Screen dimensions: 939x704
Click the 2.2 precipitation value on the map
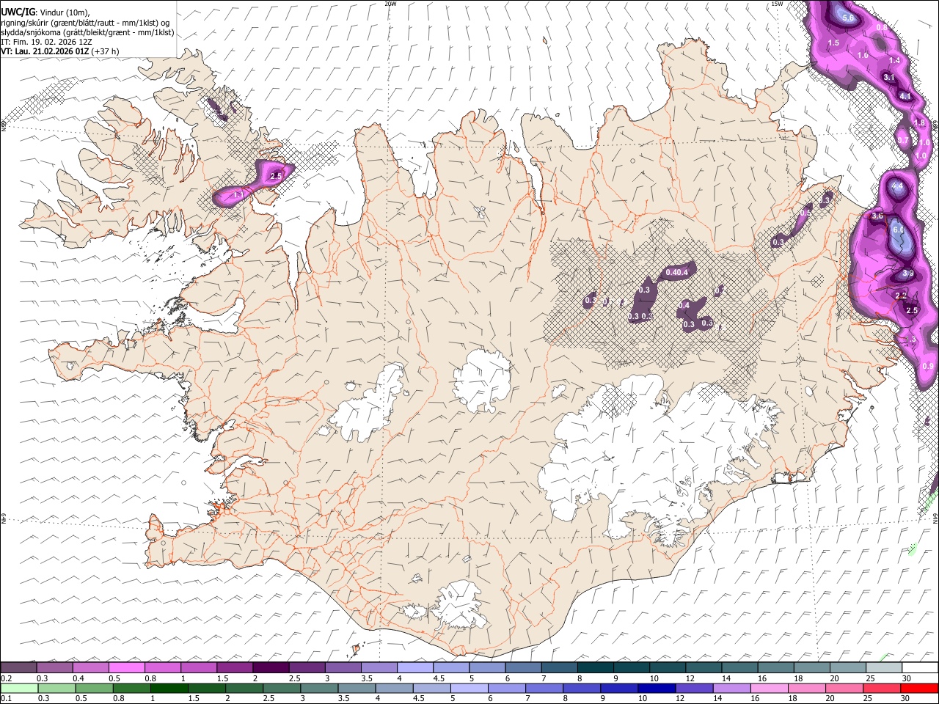coord(901,296)
